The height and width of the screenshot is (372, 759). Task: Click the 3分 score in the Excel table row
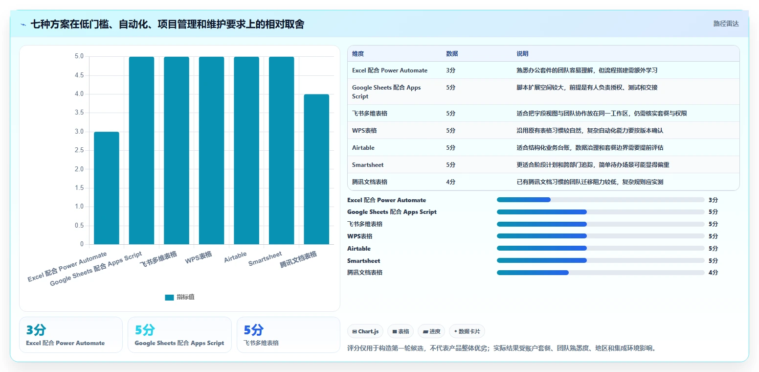click(450, 70)
